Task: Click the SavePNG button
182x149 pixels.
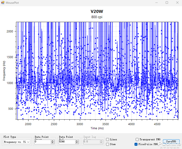Action: pos(171,141)
